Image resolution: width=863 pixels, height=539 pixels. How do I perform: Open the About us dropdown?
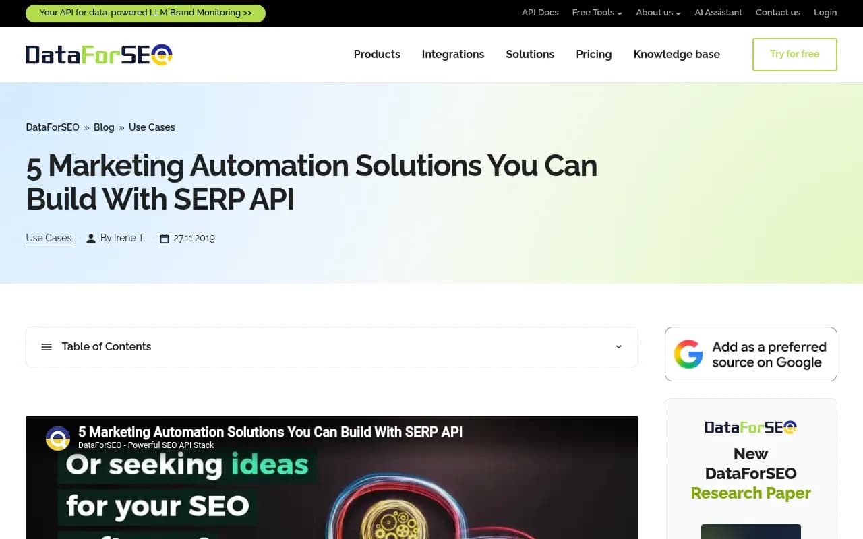click(658, 13)
